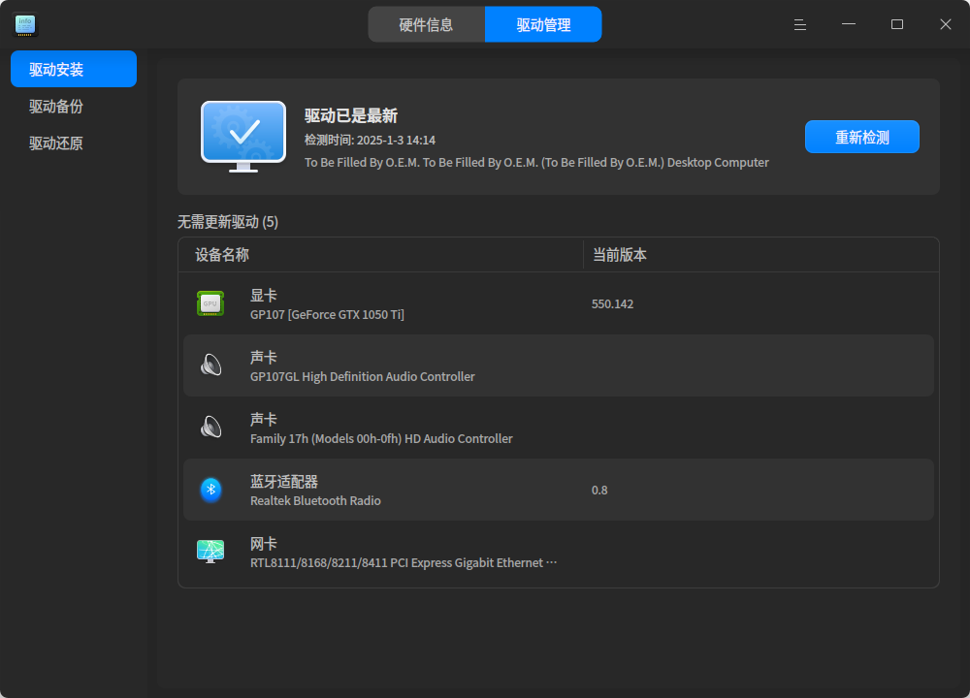Select GP107GL High Definition Audio Controller text

(363, 376)
